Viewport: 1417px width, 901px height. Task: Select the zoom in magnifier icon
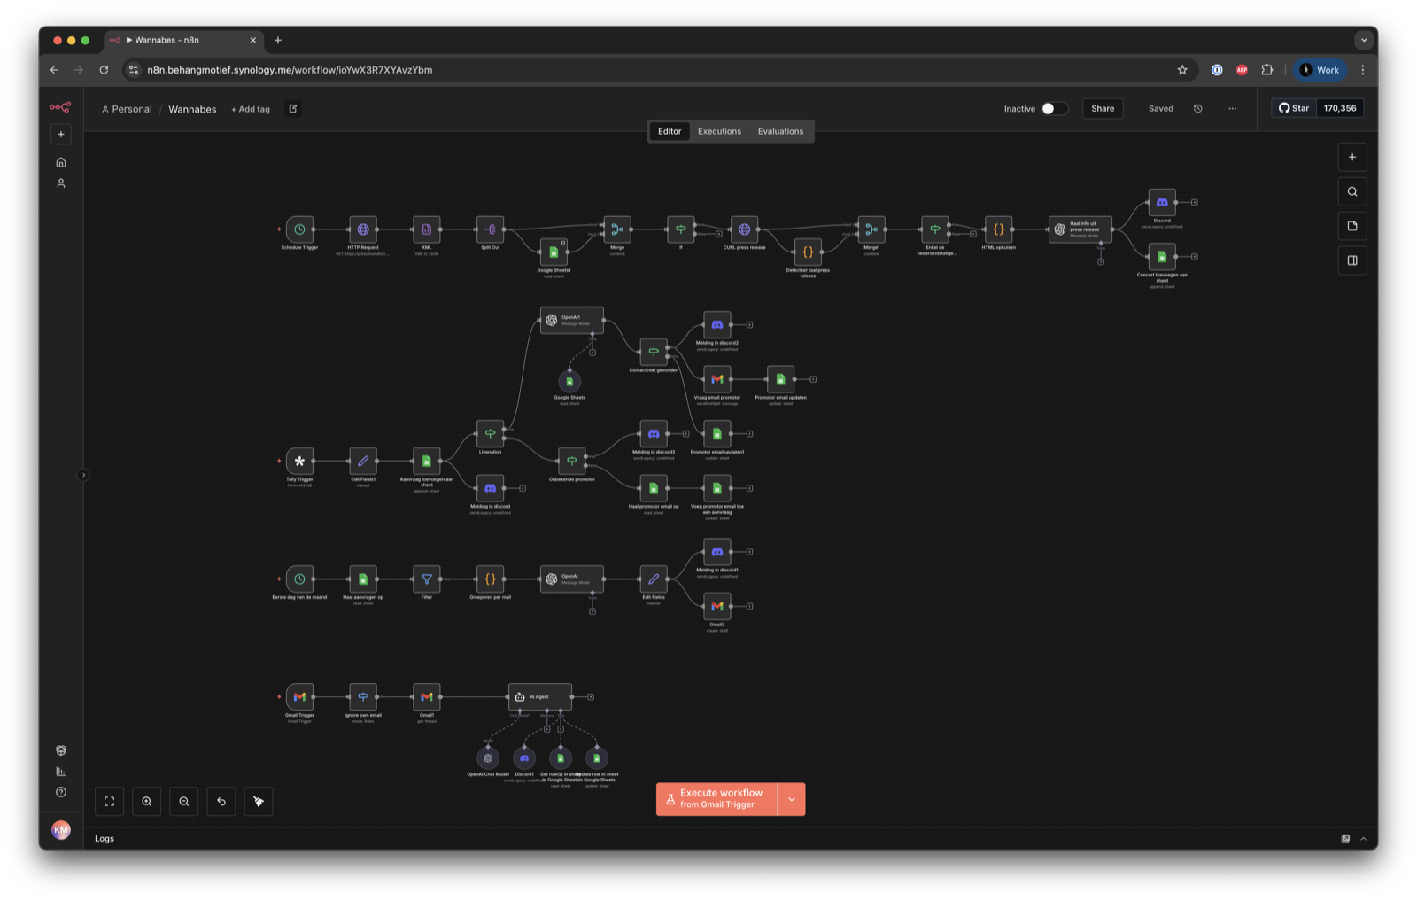pos(146,801)
